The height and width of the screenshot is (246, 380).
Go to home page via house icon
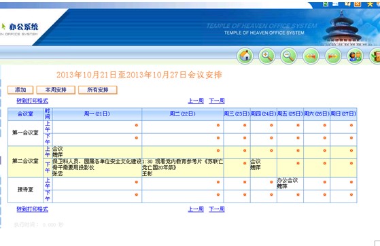(x=245, y=56)
